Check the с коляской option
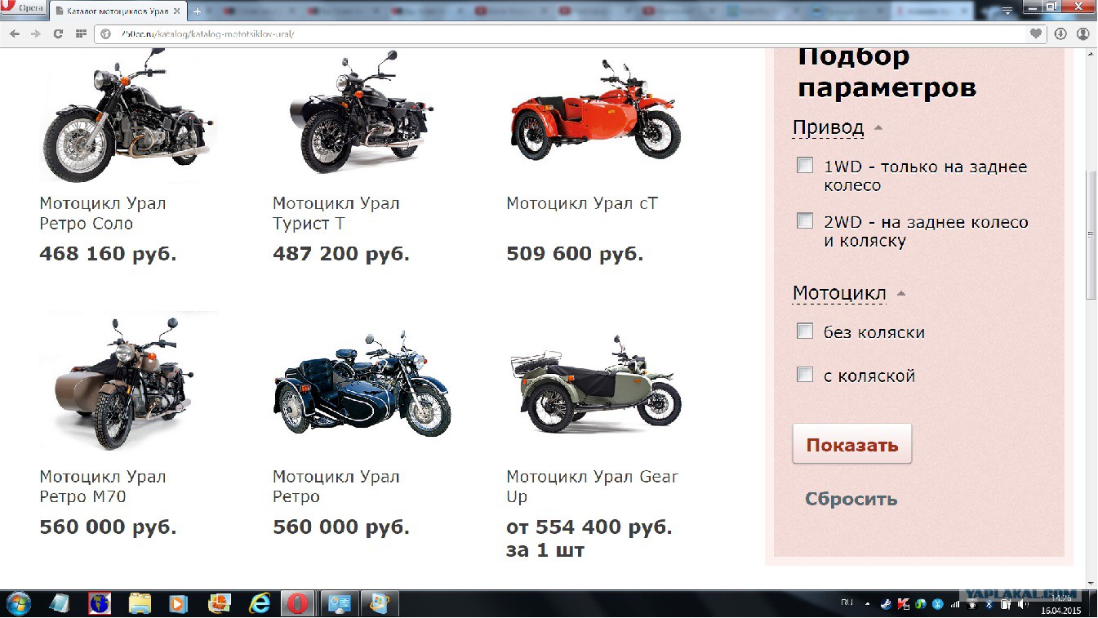The height and width of the screenshot is (618, 1098). click(x=805, y=375)
